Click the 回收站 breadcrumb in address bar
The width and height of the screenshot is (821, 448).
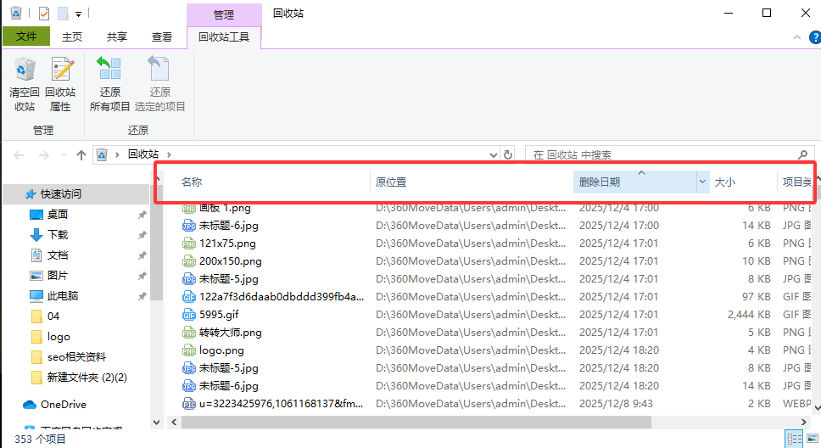pyautogui.click(x=143, y=154)
